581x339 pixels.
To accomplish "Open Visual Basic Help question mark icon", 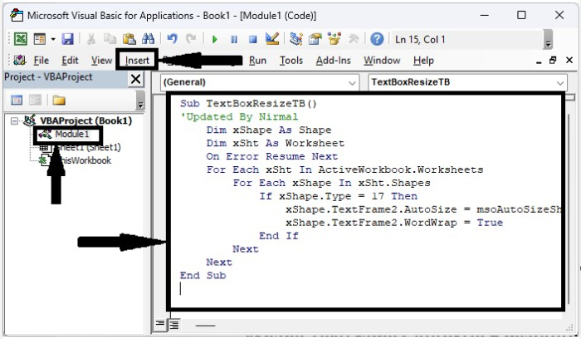I will 377,39.
